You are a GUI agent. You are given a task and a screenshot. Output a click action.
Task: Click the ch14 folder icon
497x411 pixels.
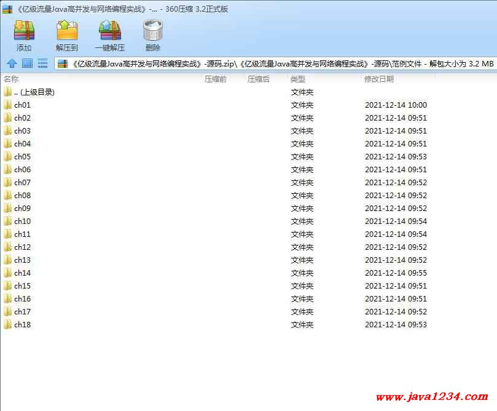pyautogui.click(x=7, y=273)
